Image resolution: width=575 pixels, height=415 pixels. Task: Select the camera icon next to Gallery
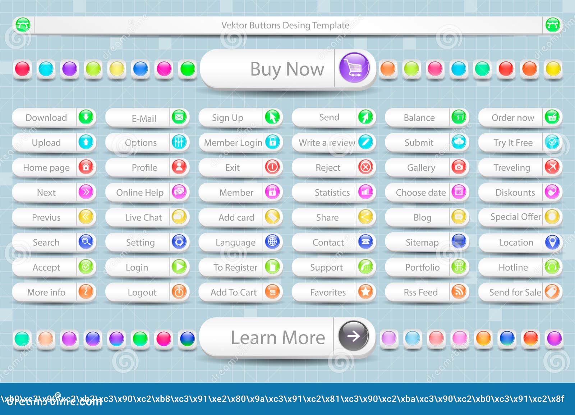click(459, 167)
